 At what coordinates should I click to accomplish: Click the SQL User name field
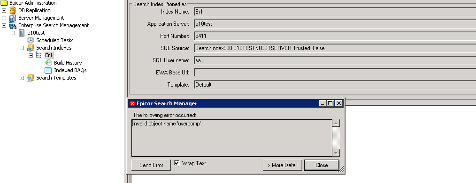[335, 60]
